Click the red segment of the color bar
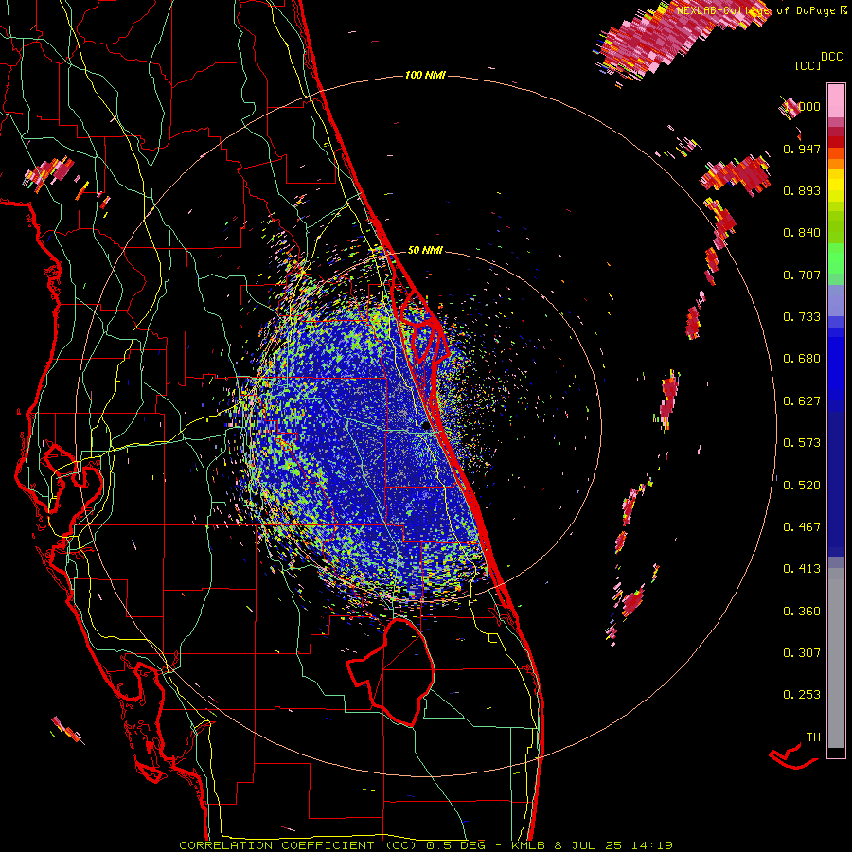This screenshot has width=852, height=852. pyautogui.click(x=836, y=142)
